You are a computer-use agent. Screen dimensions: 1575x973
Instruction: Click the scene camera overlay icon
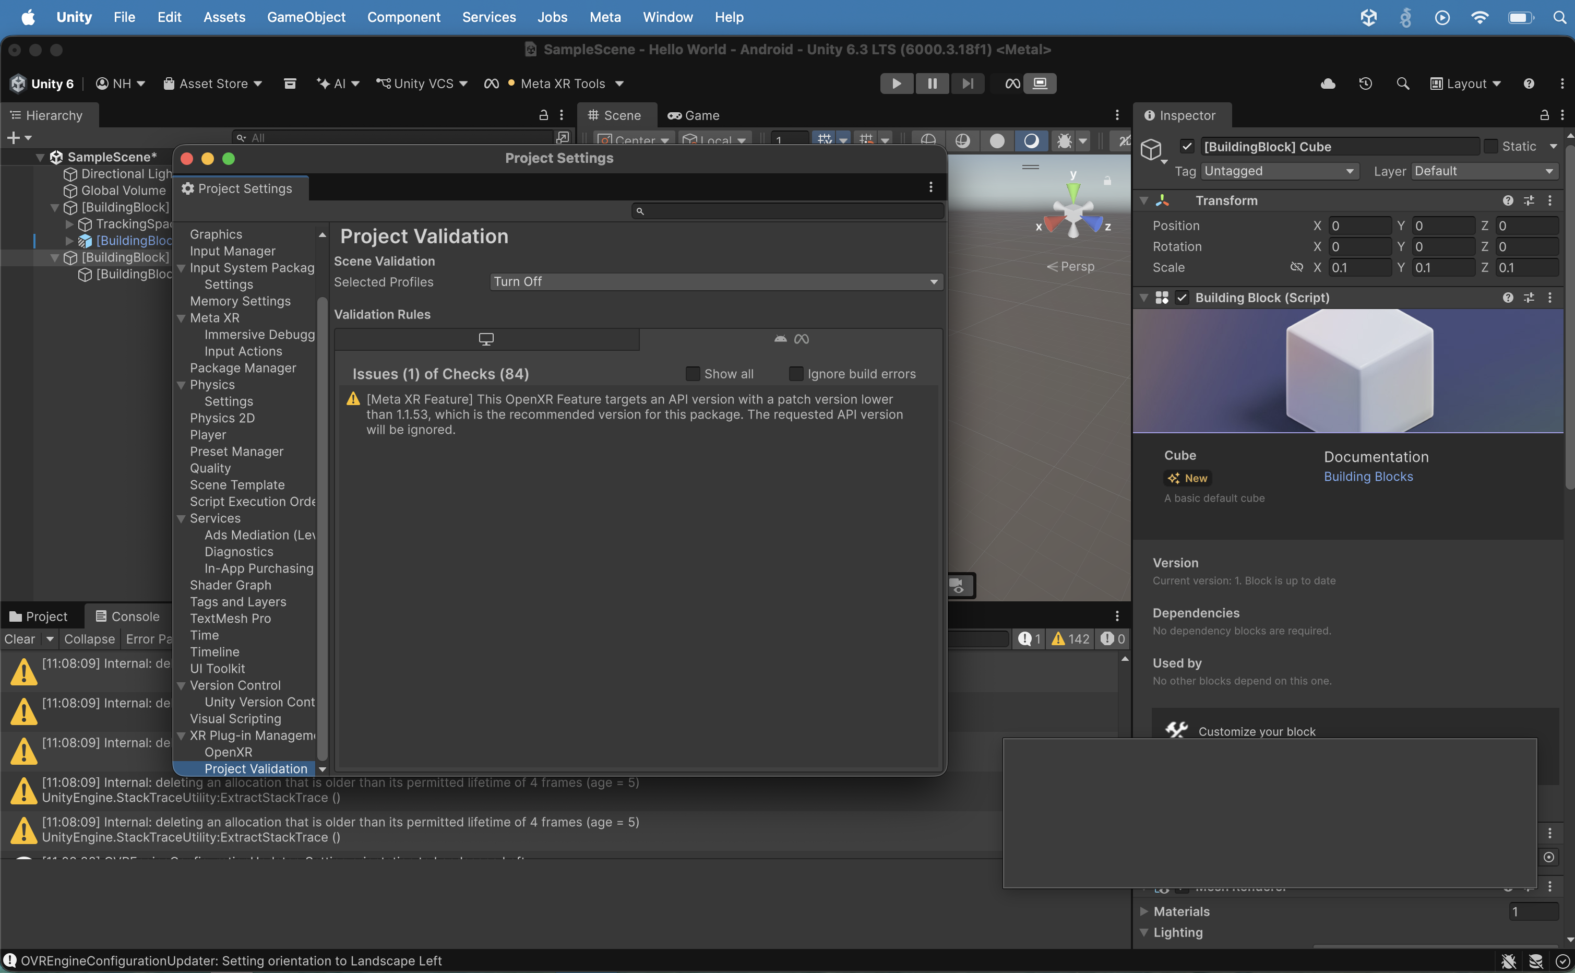(x=957, y=586)
